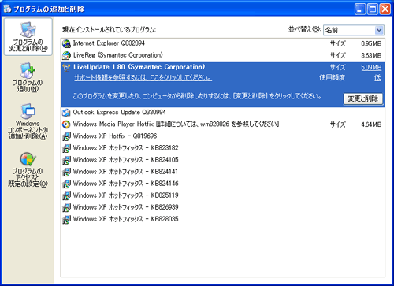Select Windows XP ホットフィックス - KB823182 text
This screenshot has height=286, width=394.
click(x=125, y=148)
